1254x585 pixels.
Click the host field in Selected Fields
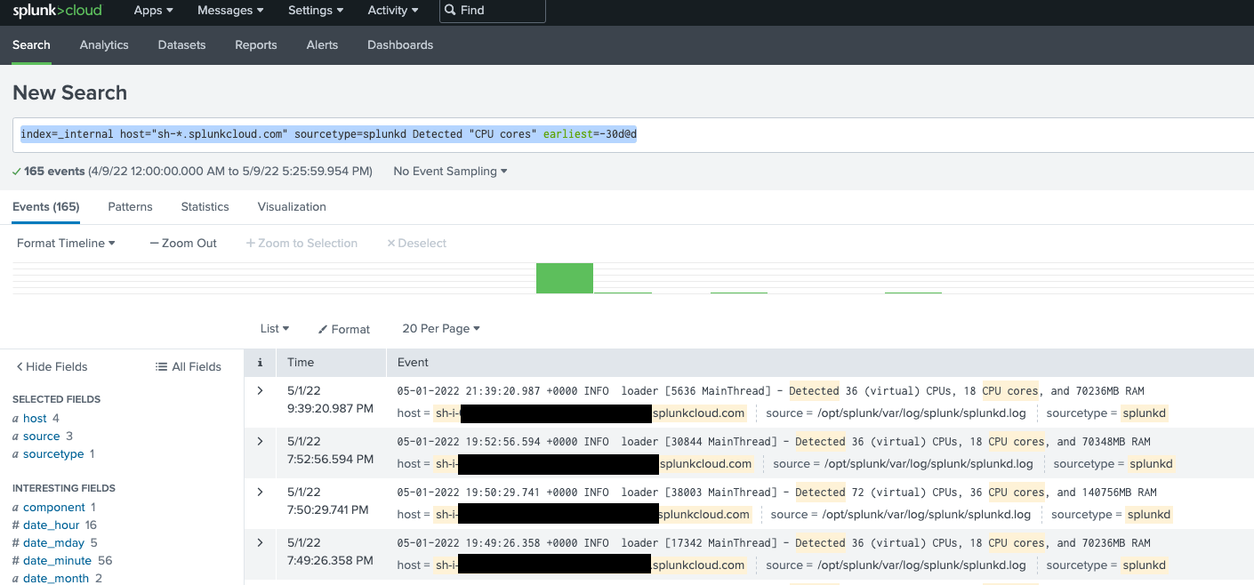coord(35,418)
